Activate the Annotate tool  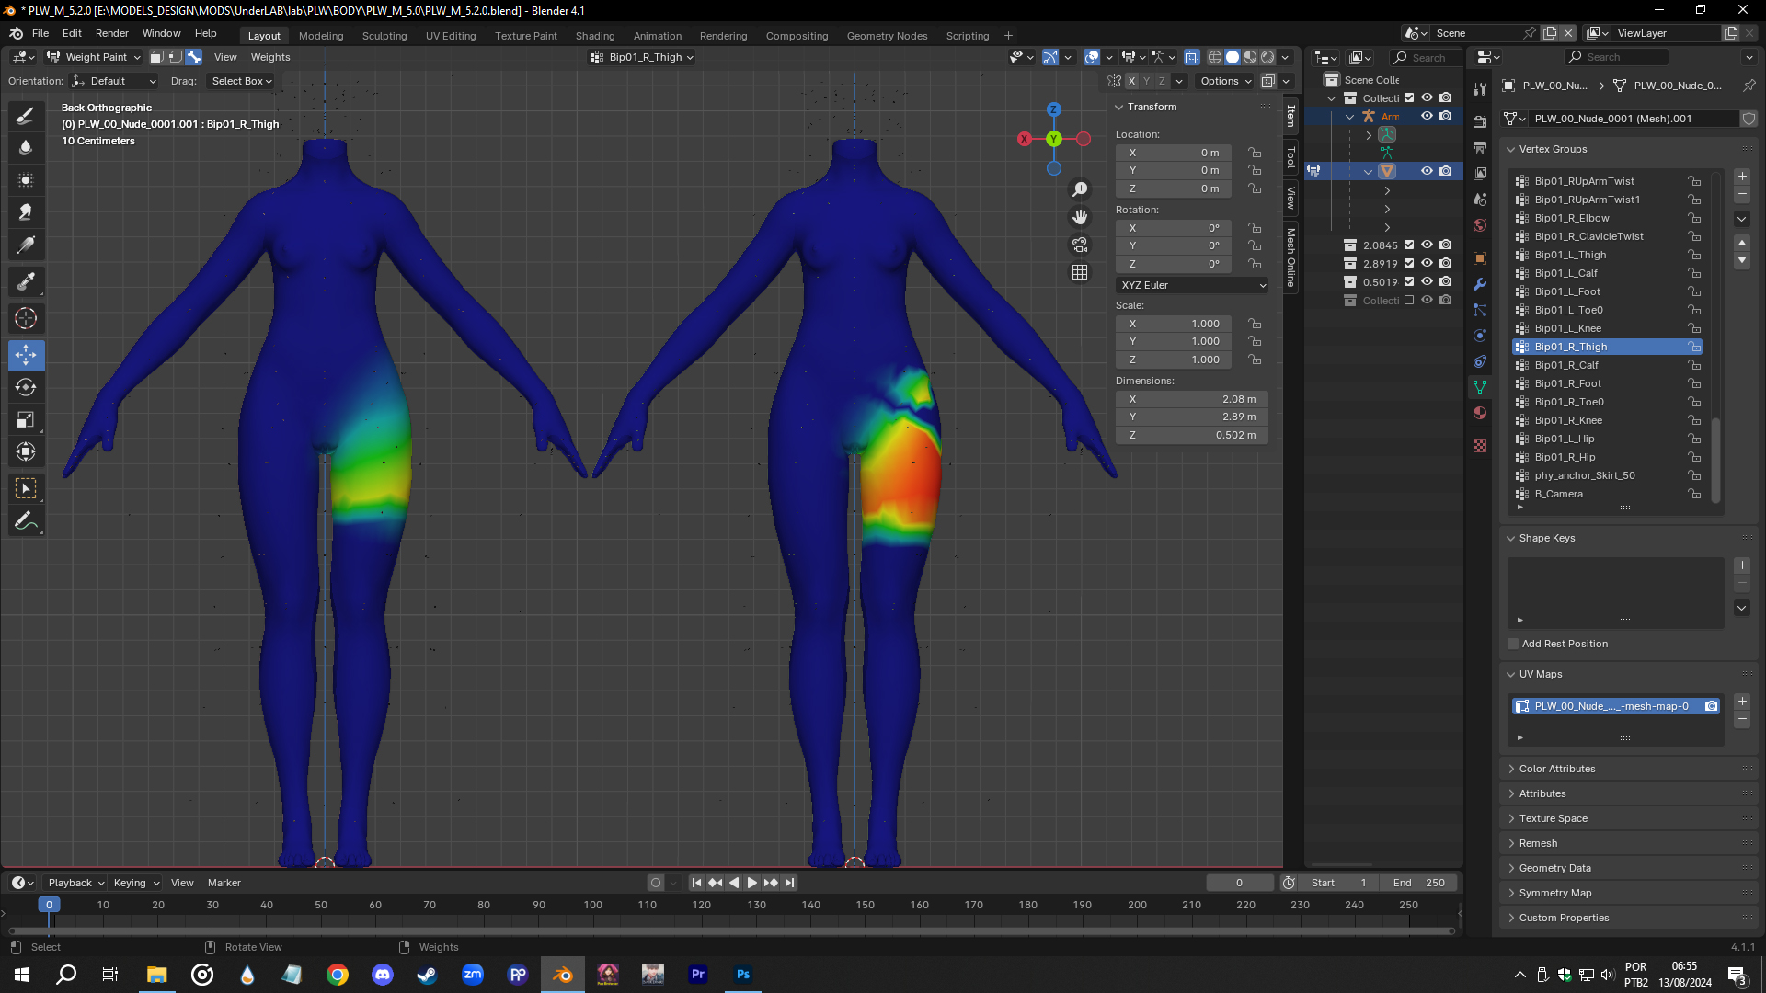pyautogui.click(x=26, y=521)
